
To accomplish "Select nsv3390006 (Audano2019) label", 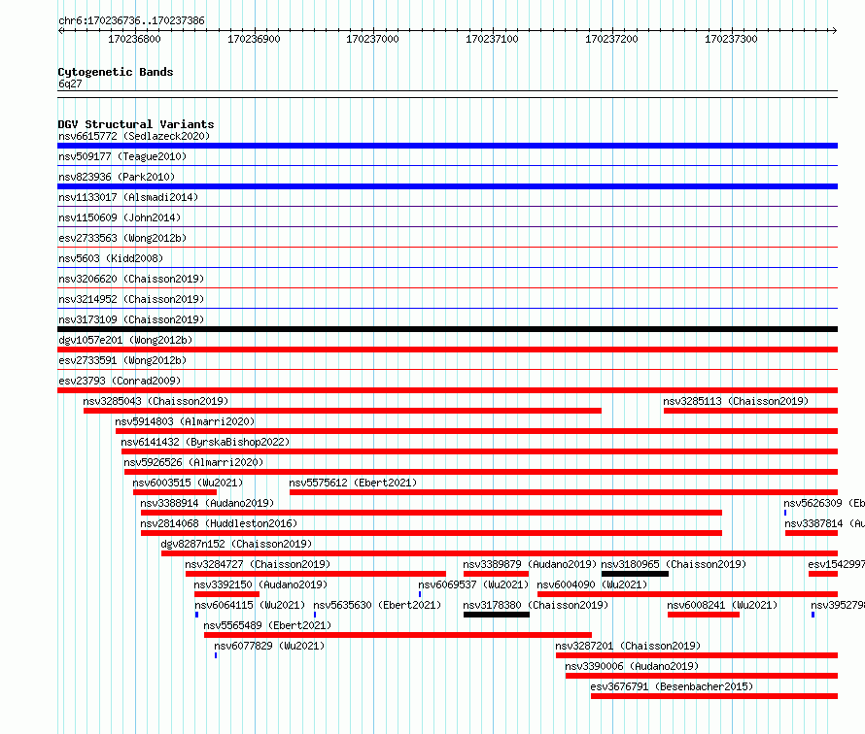I will coord(632,666).
